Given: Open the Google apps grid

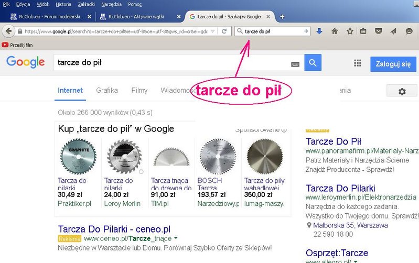Looking at the screenshot, I should (358, 63).
